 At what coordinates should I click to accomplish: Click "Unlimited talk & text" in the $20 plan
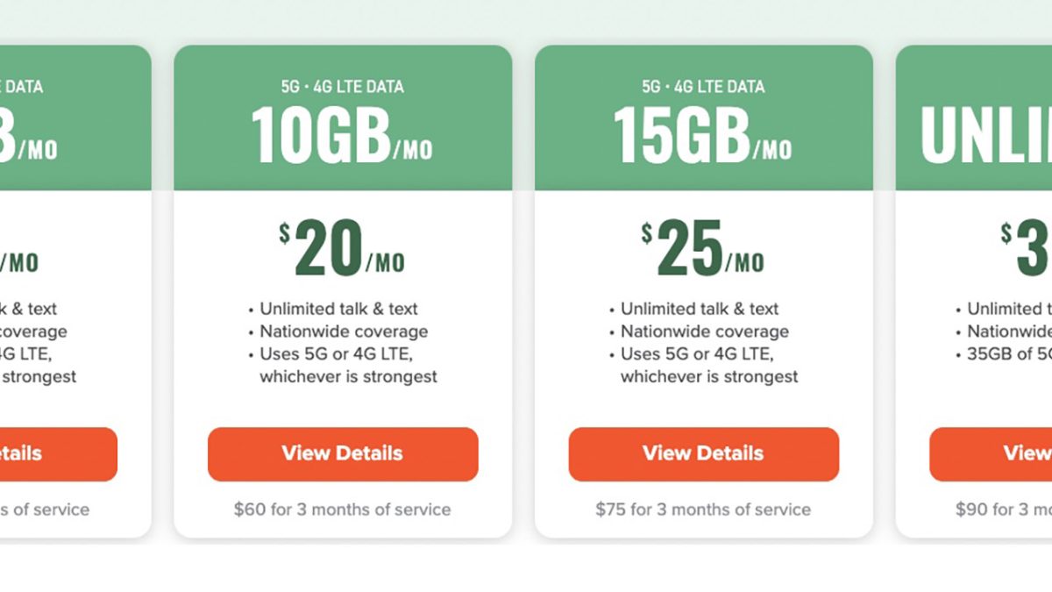338,309
